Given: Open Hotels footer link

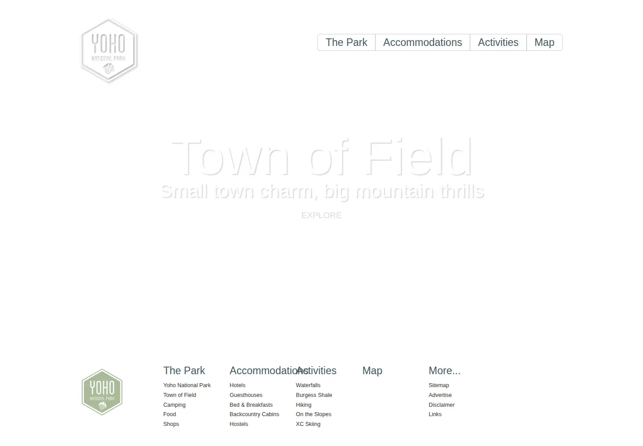Looking at the screenshot, I should [238, 385].
